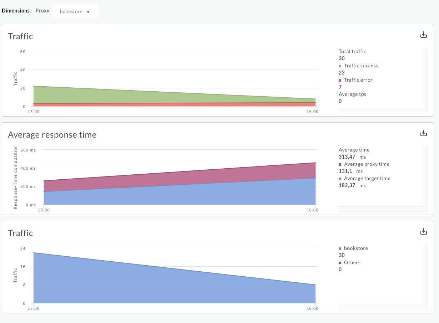Screen dimensions: 439x323
Task: Click the purple Average proxy time marker
Action: pyautogui.click(x=340, y=164)
